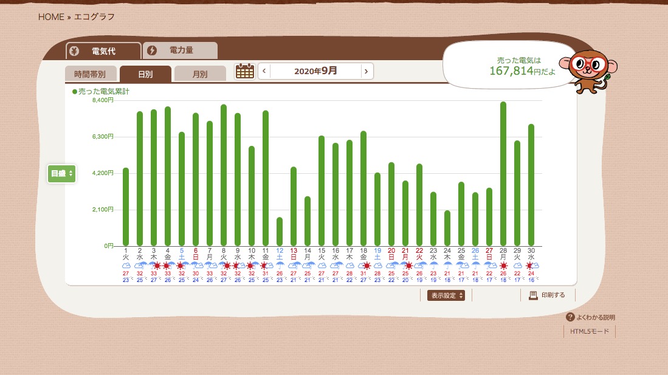Open the calendar date picker icon
The height and width of the screenshot is (375, 668).
point(244,71)
